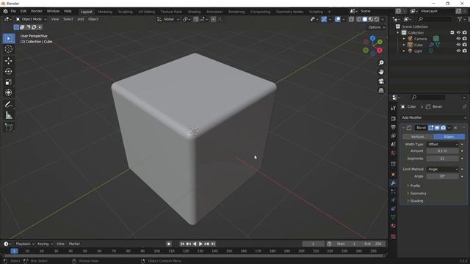Toggle Bevel modifier viewport display
Viewport: 470px width, 264px height.
point(437,128)
